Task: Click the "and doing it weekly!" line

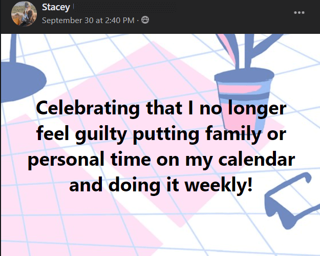Action: click(161, 185)
